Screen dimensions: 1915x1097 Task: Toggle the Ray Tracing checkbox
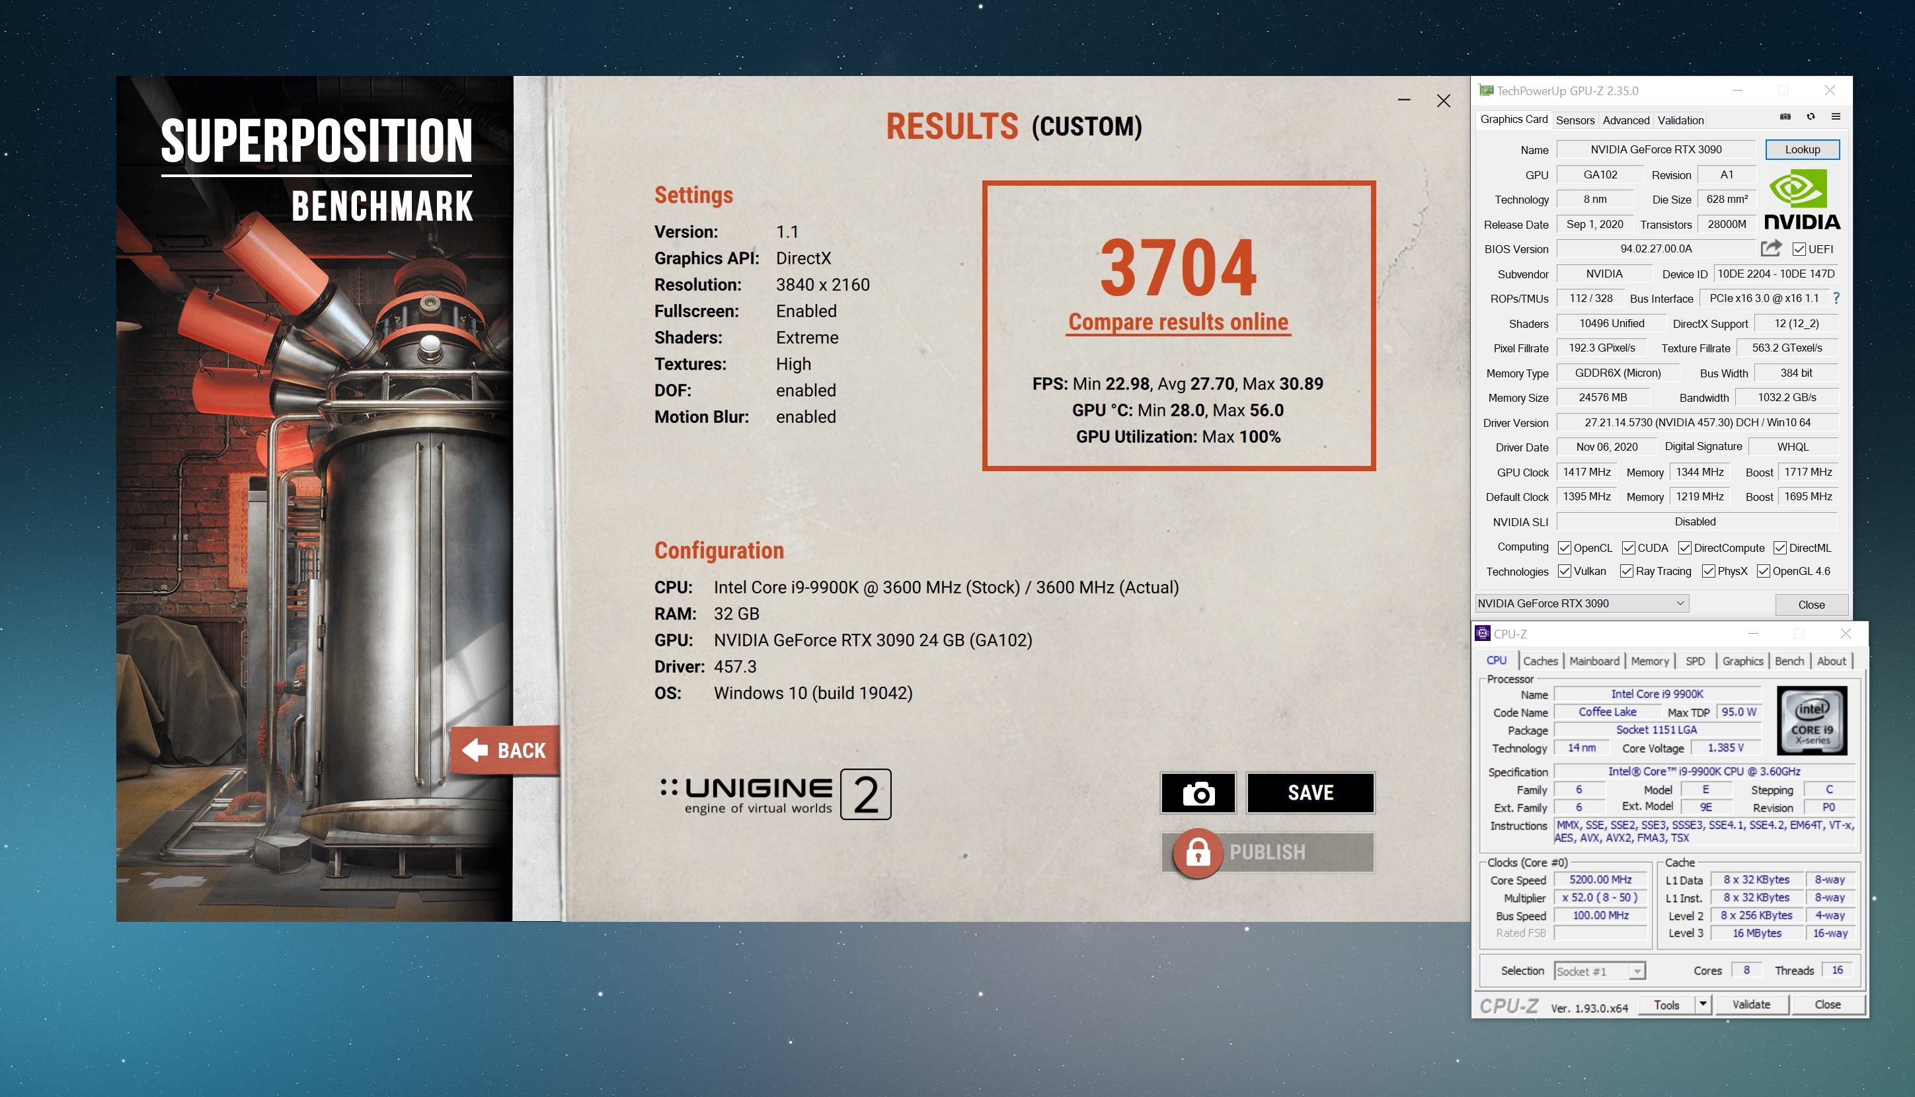1626,571
